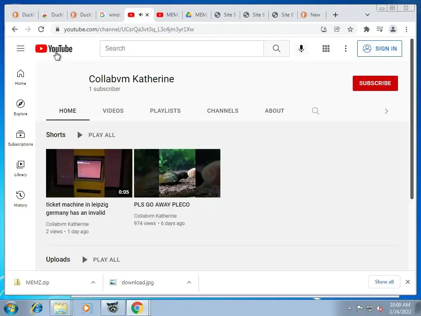The image size is (421, 316).
Task: Go to Home in the sidebar
Action: [x=21, y=77]
